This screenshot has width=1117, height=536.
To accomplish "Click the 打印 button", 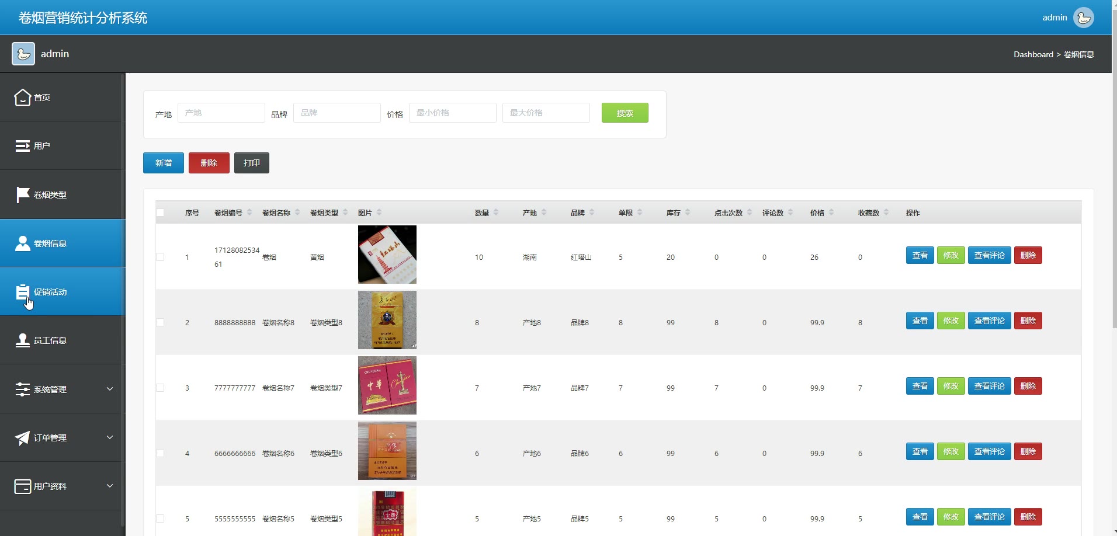I will pos(252,163).
